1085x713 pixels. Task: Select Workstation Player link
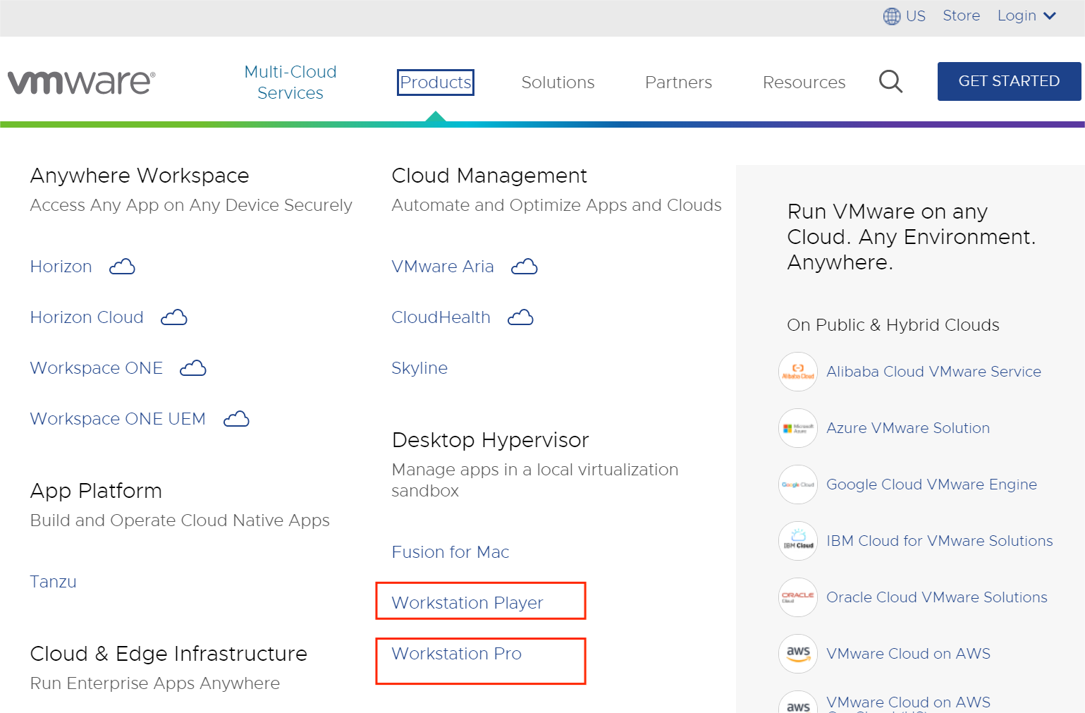pyautogui.click(x=467, y=603)
